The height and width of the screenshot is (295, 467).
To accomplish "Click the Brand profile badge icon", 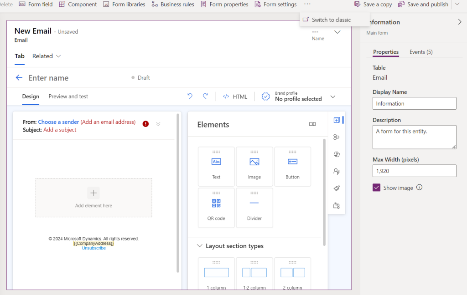I will [x=266, y=97].
